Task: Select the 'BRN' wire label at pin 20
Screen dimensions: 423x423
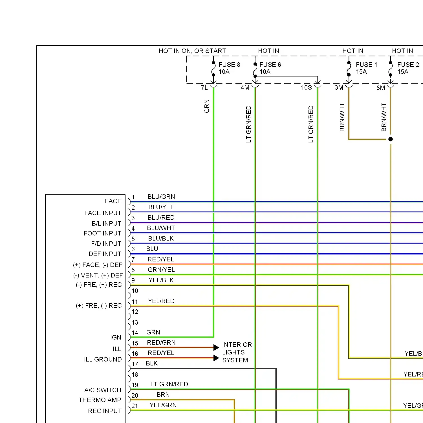Action: (163, 395)
